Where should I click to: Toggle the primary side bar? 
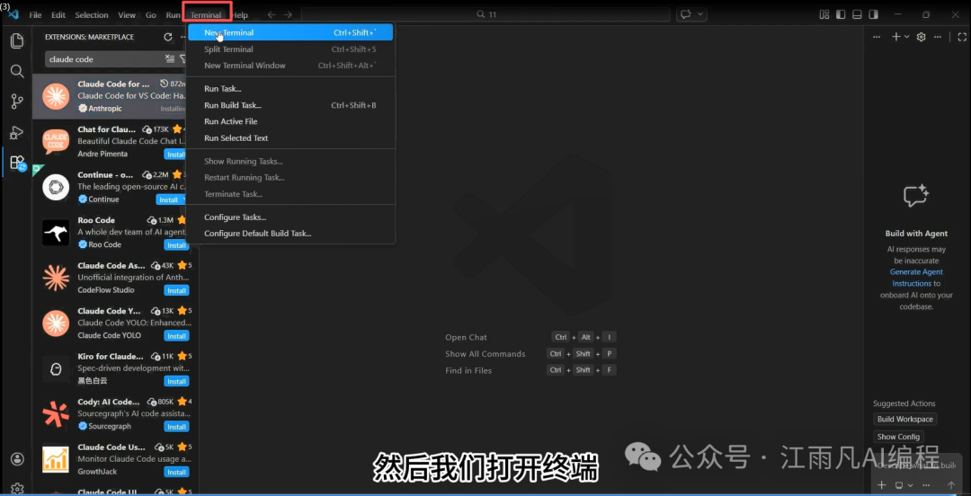pyautogui.click(x=841, y=14)
